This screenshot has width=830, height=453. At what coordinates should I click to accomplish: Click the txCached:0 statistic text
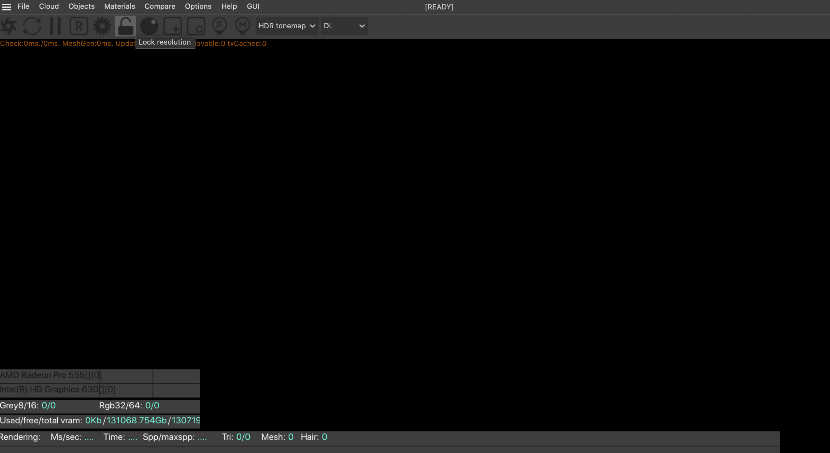pos(247,44)
